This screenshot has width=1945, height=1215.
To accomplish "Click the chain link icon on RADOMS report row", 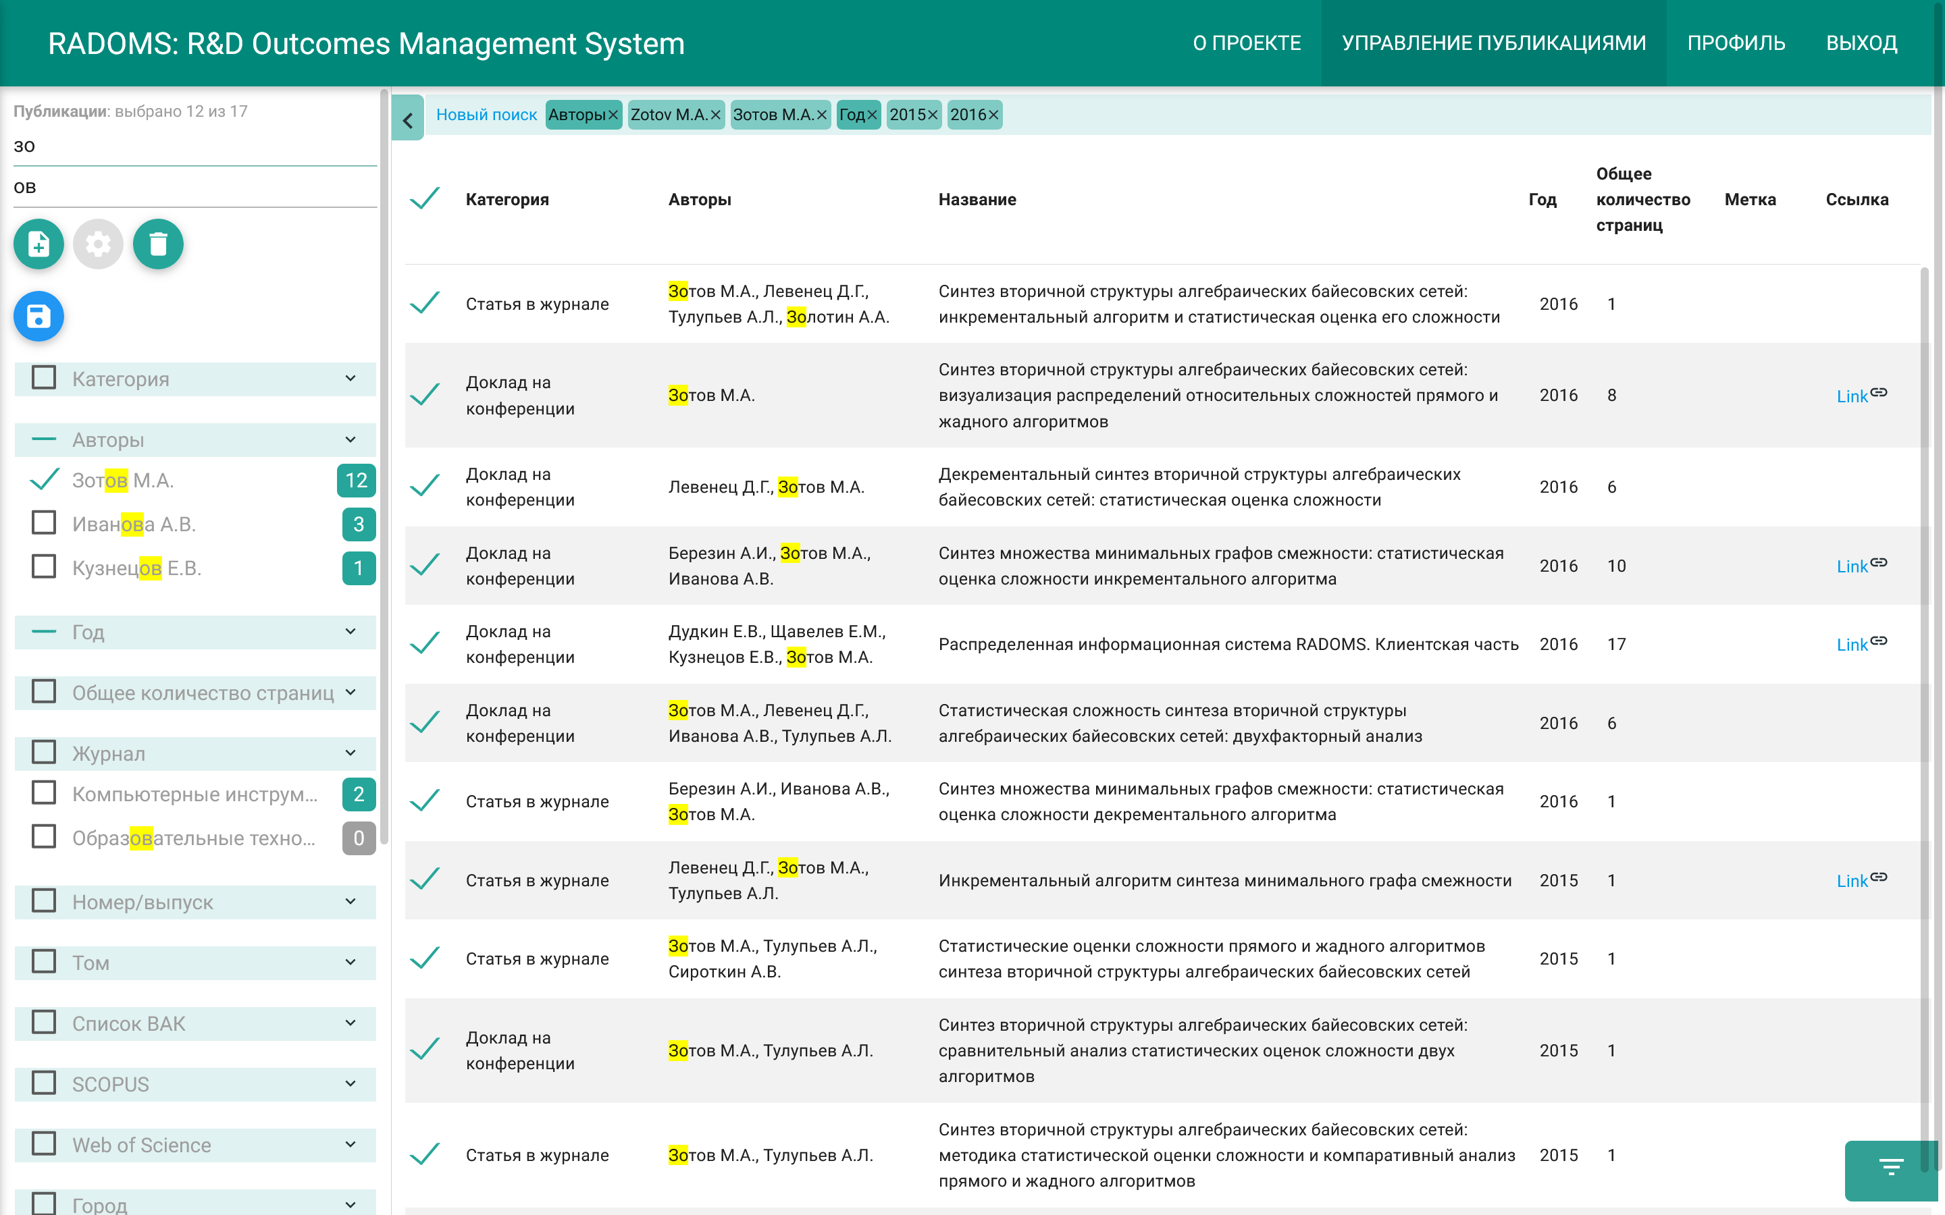I will point(1881,642).
